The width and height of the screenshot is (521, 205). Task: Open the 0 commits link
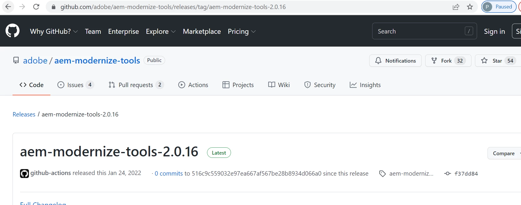169,174
